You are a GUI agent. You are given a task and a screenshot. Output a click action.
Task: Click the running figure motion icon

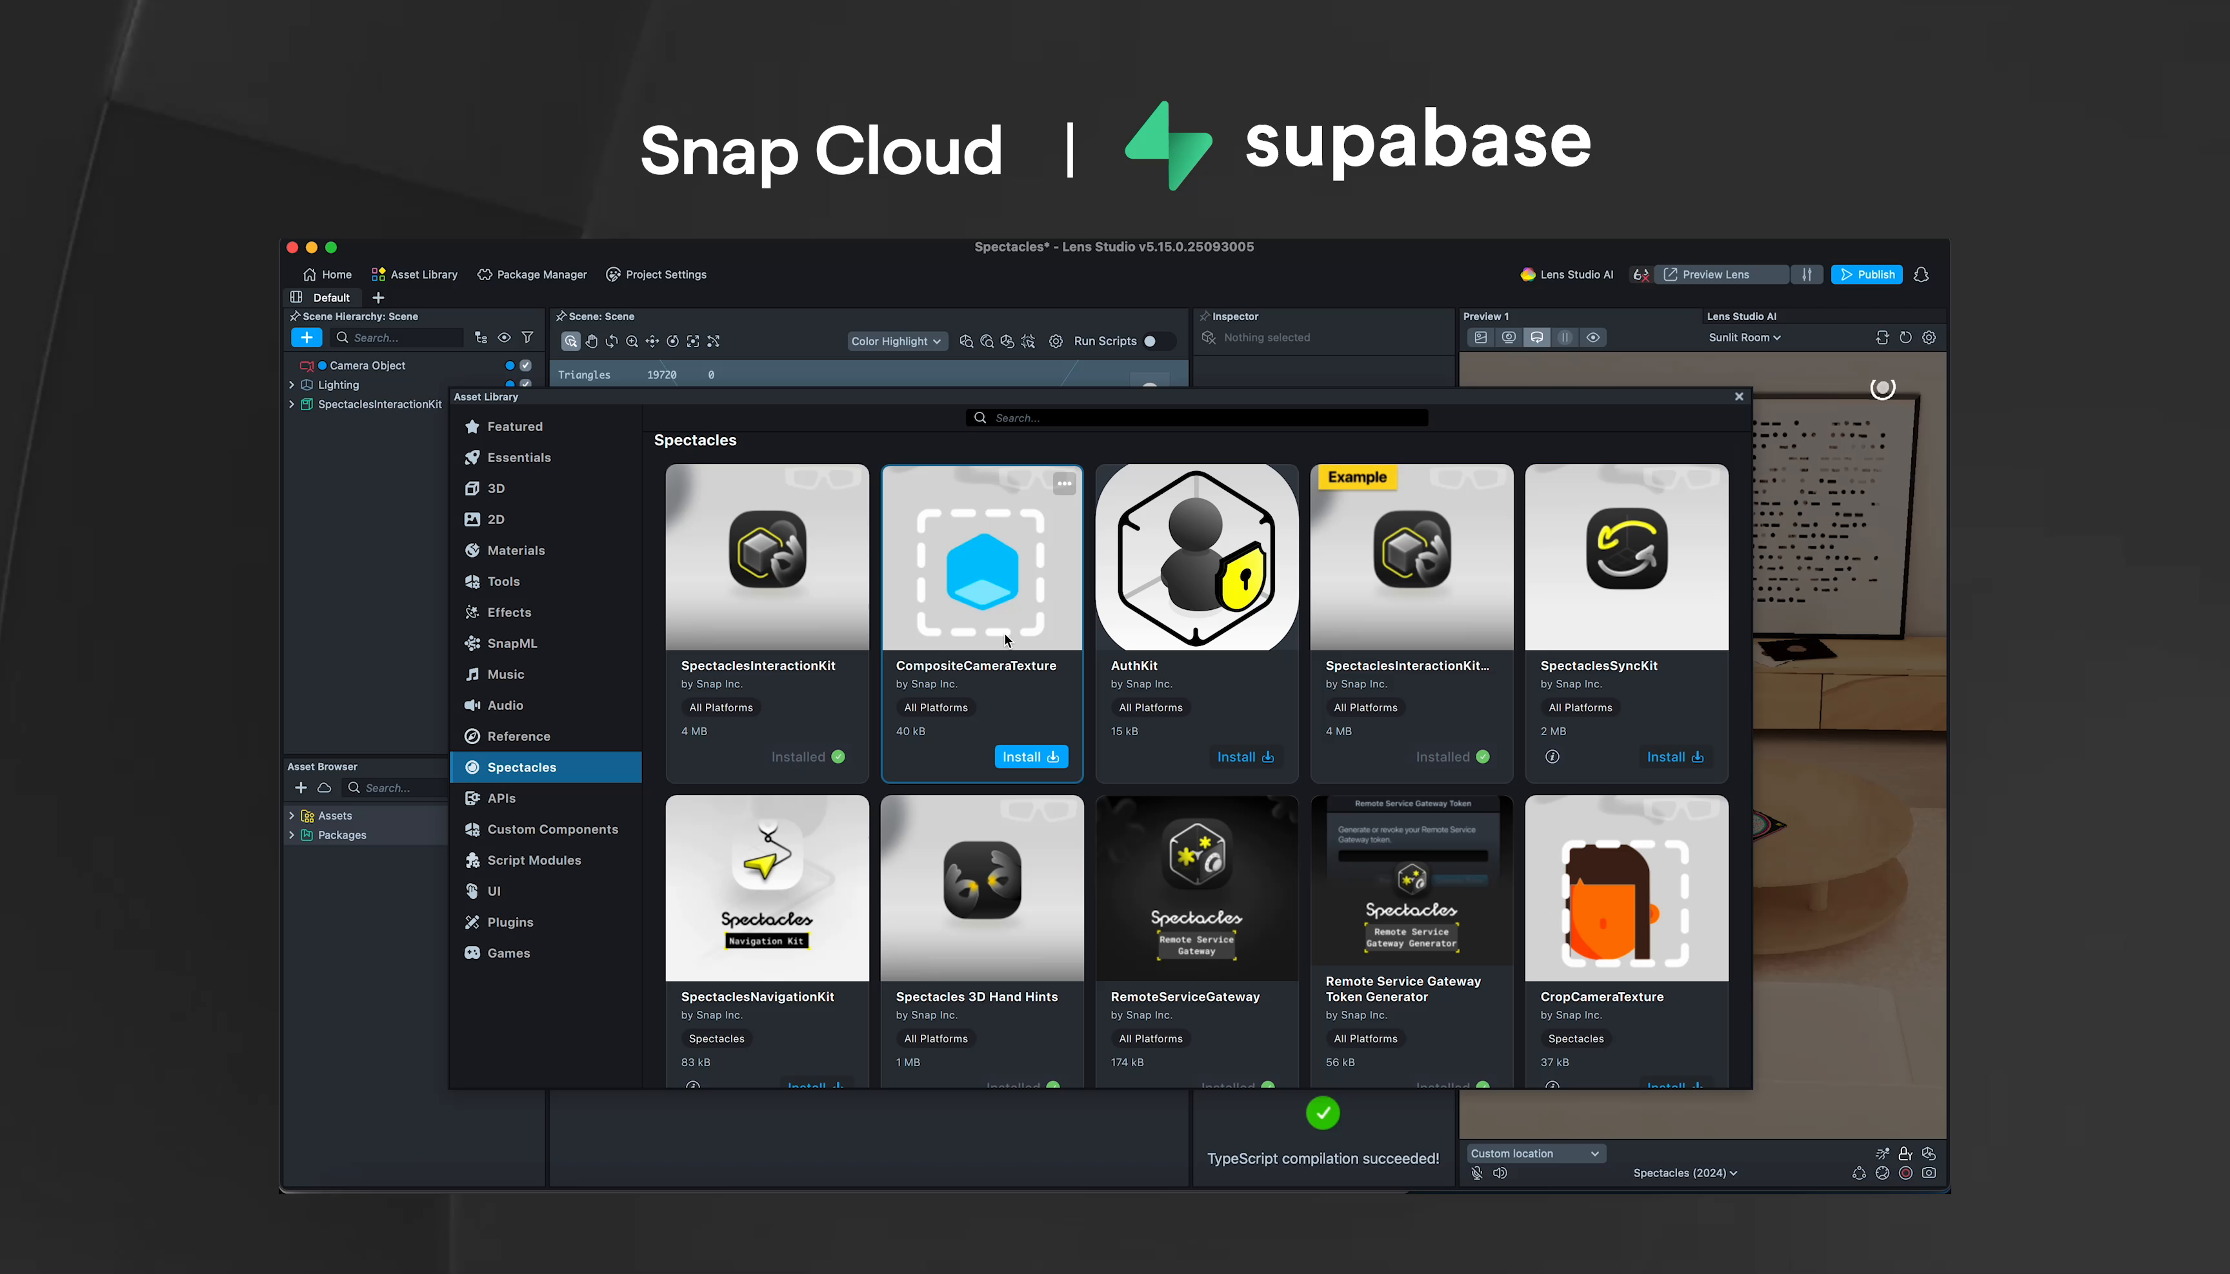click(x=1882, y=1153)
